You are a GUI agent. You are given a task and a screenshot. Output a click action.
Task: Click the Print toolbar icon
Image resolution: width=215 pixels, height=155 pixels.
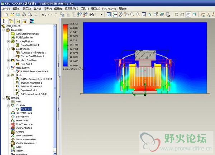(x=24, y=15)
